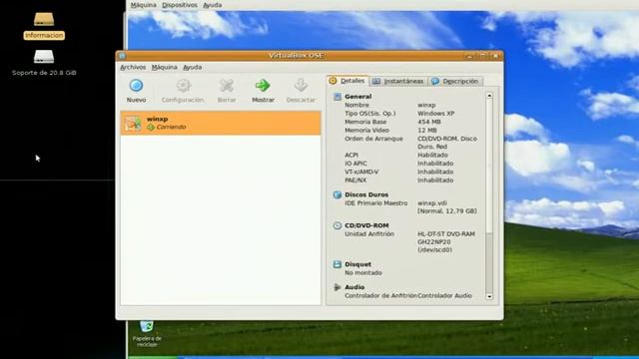Click the winxp machine OS icon
This screenshot has width=639, height=359.
pyautogui.click(x=133, y=123)
